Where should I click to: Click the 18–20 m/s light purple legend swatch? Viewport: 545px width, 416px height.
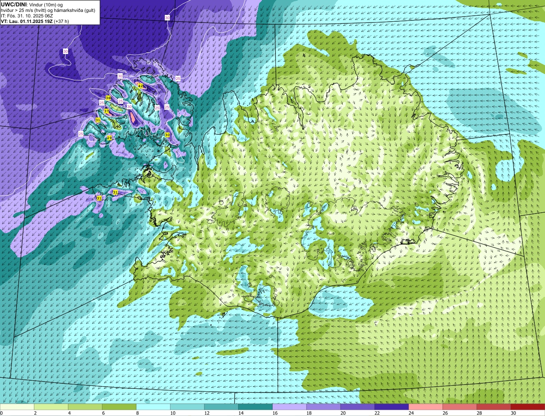click(324, 407)
